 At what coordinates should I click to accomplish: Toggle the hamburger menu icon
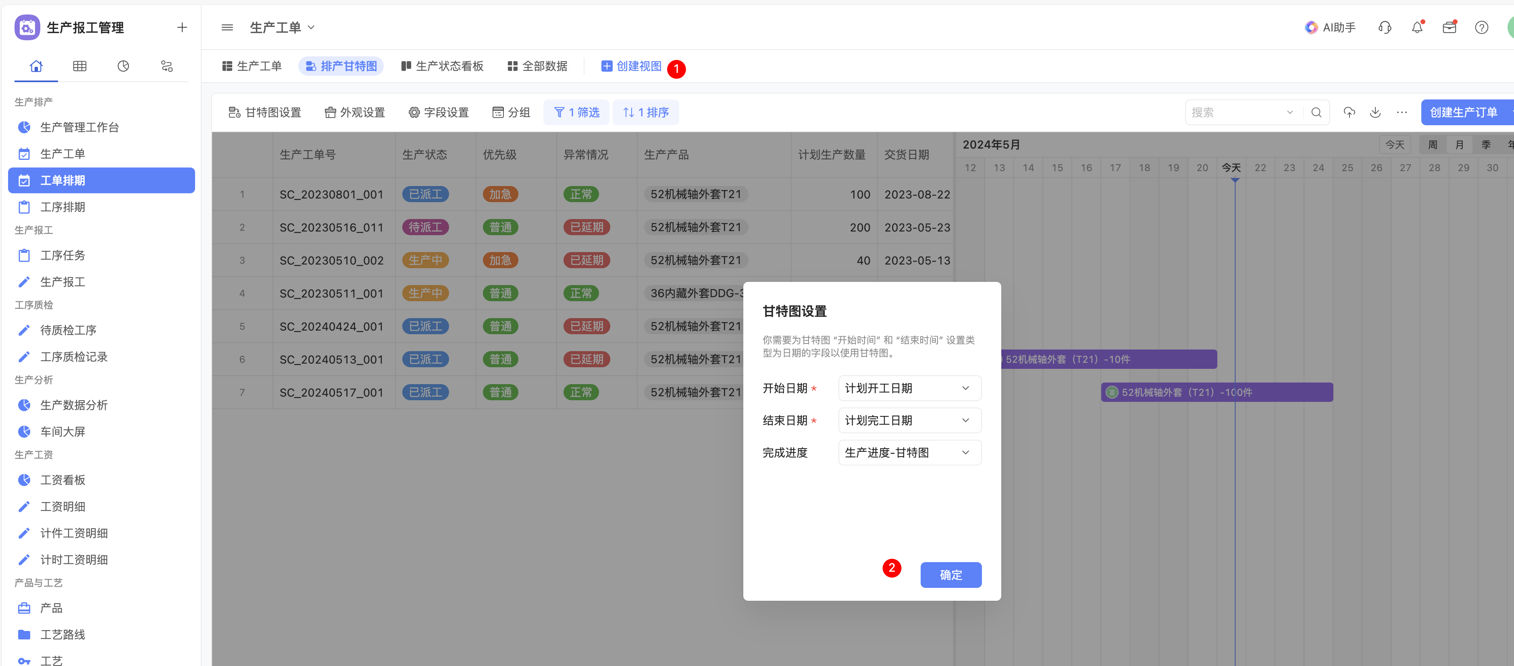pos(227,27)
